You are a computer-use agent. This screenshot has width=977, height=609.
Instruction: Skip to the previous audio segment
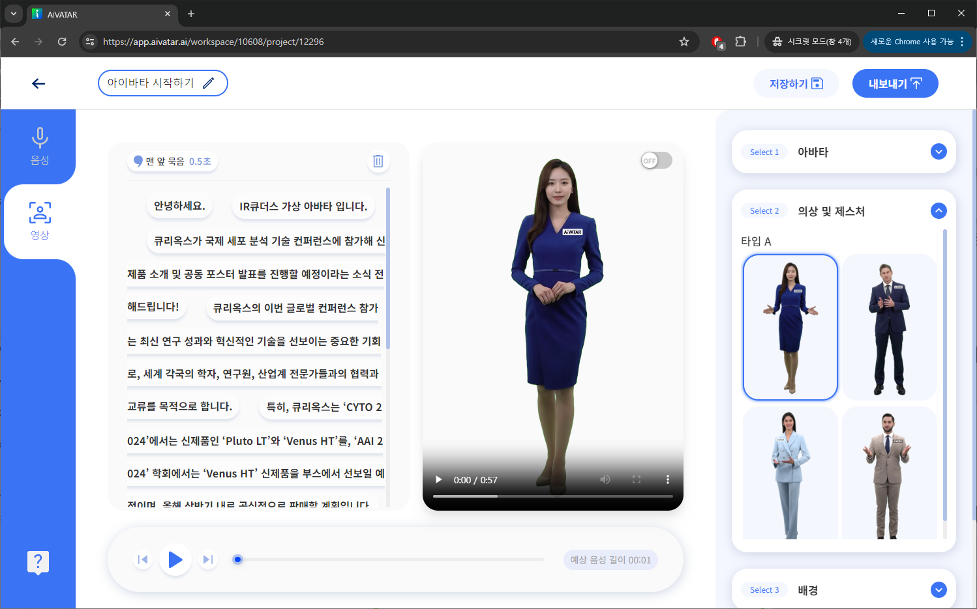click(143, 559)
